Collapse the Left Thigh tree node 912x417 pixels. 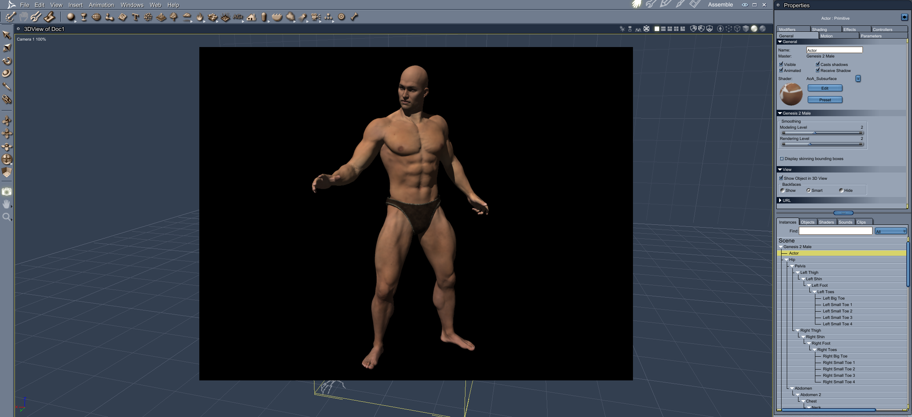pyautogui.click(x=798, y=273)
